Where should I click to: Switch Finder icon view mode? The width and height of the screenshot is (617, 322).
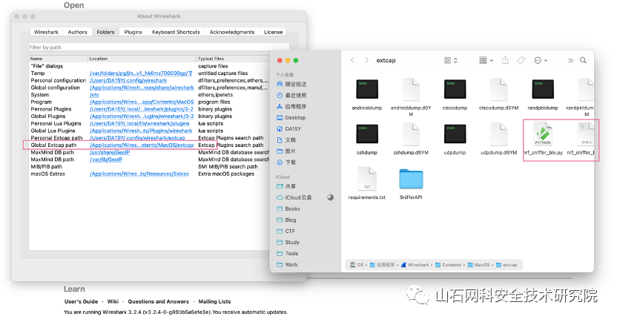click(451, 60)
